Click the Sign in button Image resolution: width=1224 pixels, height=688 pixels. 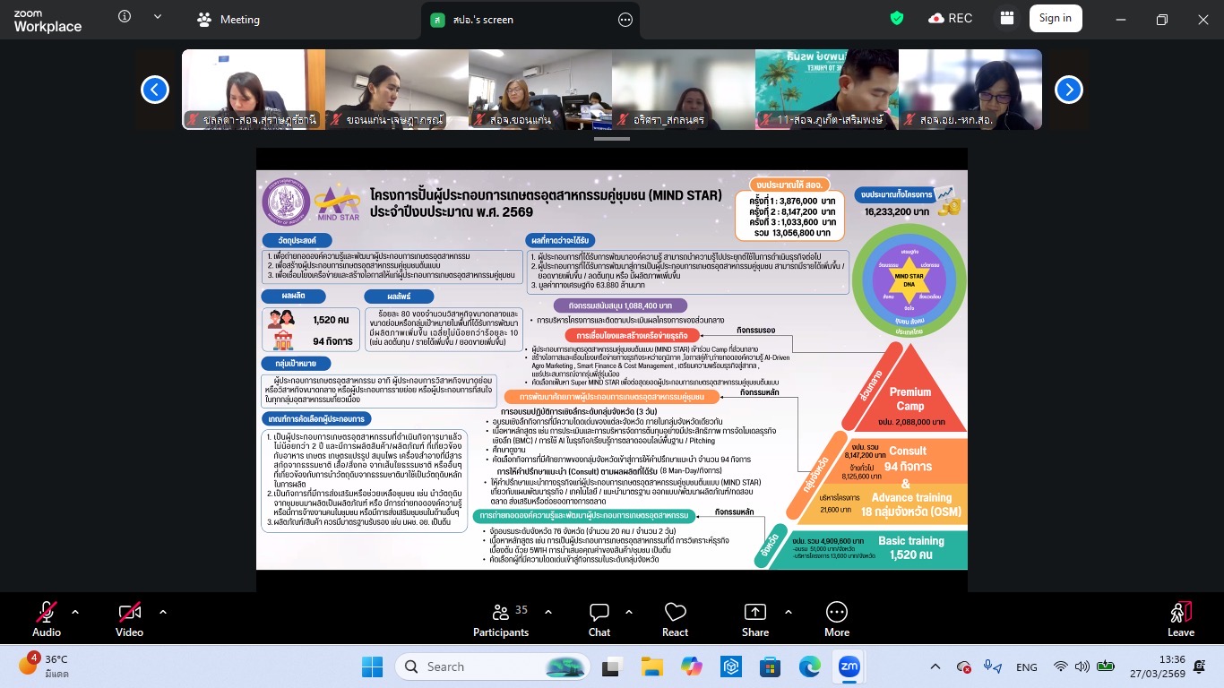[1055, 18]
